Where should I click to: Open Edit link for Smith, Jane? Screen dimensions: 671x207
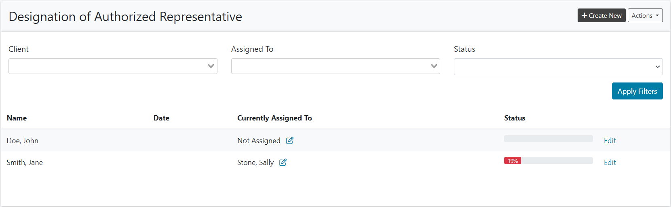tap(610, 163)
